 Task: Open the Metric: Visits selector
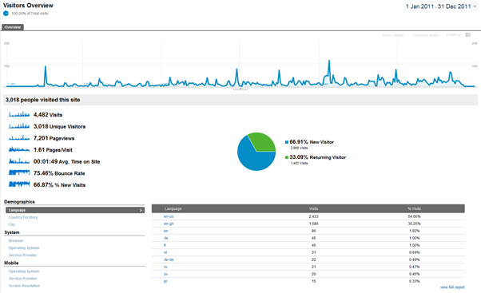point(392,35)
